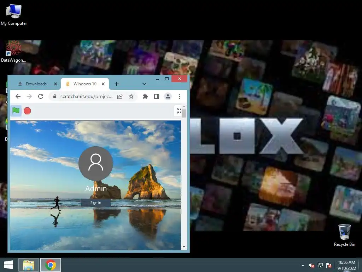Viewport: 362px width, 272px height.
Task: Reload the scratch.mit.edu page
Action: (41, 96)
